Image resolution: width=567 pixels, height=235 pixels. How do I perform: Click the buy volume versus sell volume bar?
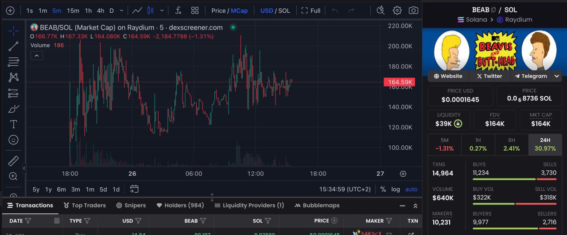tap(515, 204)
